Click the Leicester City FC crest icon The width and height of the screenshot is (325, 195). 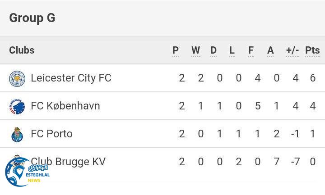pos(17,78)
